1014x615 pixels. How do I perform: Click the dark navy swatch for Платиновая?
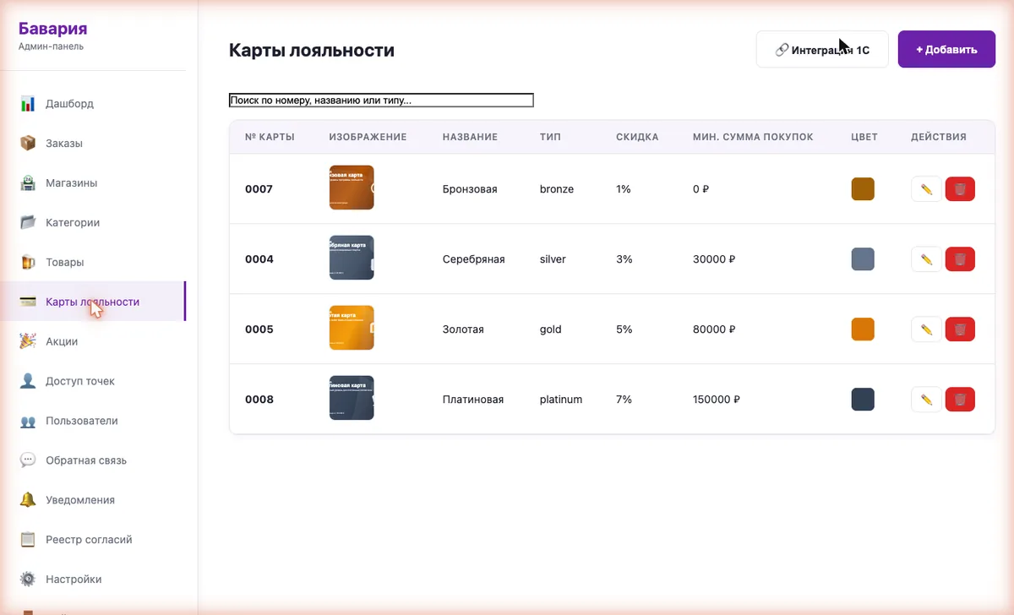tap(863, 400)
